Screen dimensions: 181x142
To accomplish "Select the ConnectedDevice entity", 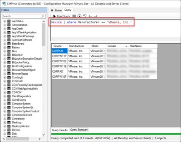I will pyautogui.click(x=22, y=115).
